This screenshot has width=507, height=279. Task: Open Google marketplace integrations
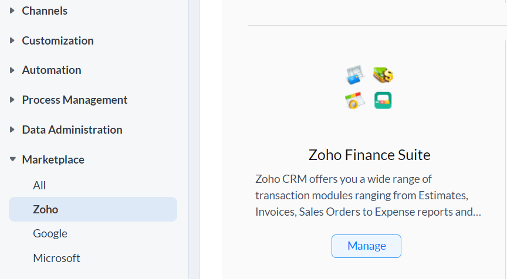click(50, 233)
